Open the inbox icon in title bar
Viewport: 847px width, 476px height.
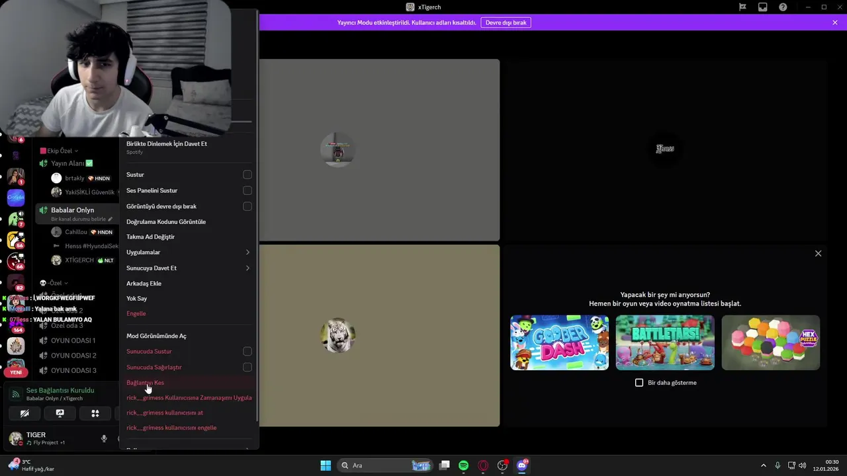(763, 7)
